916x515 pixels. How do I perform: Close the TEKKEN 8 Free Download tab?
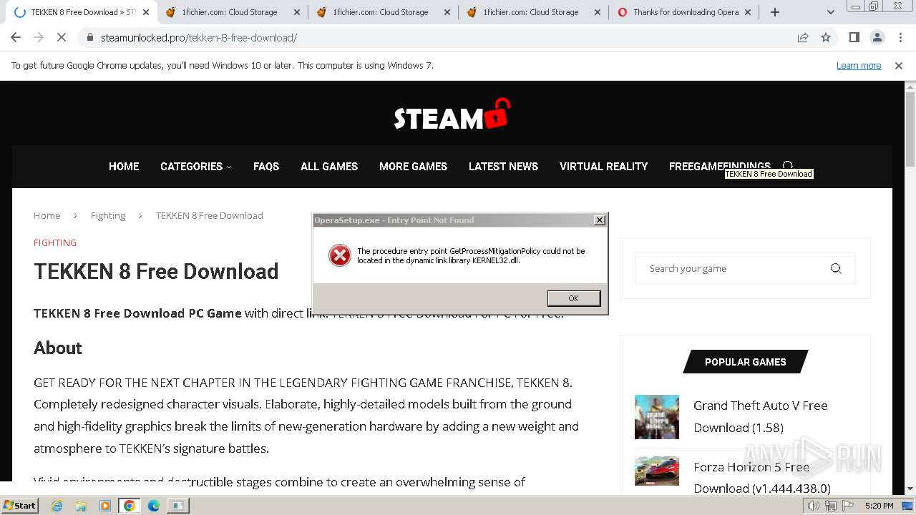pos(146,12)
